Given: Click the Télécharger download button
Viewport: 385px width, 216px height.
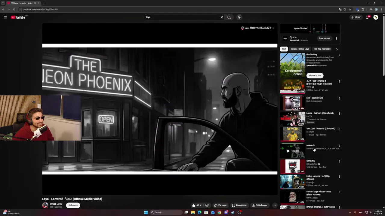Looking at the screenshot, I should pyautogui.click(x=260, y=205).
